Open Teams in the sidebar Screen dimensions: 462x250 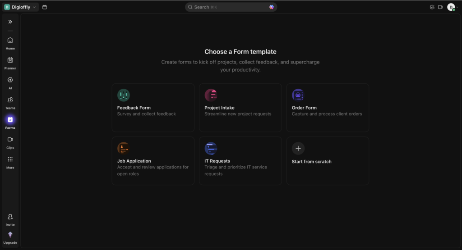pyautogui.click(x=10, y=103)
